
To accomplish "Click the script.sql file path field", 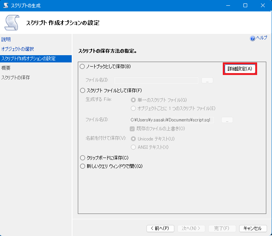I will (x=172, y=120).
